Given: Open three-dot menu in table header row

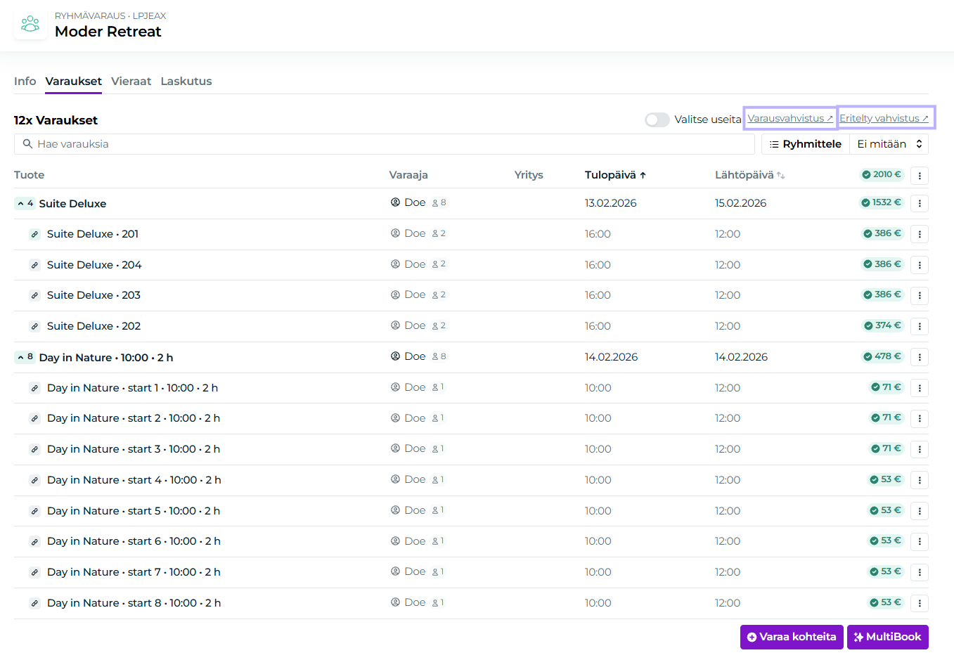Looking at the screenshot, I should (x=919, y=176).
